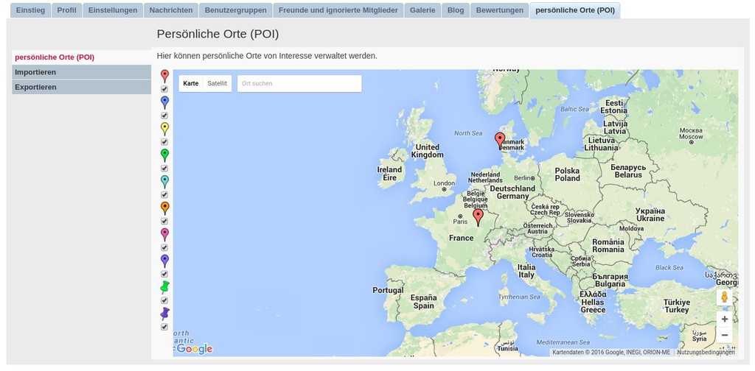Zoom out the map with minus button
Screen dimensions: 755x371
[724, 335]
